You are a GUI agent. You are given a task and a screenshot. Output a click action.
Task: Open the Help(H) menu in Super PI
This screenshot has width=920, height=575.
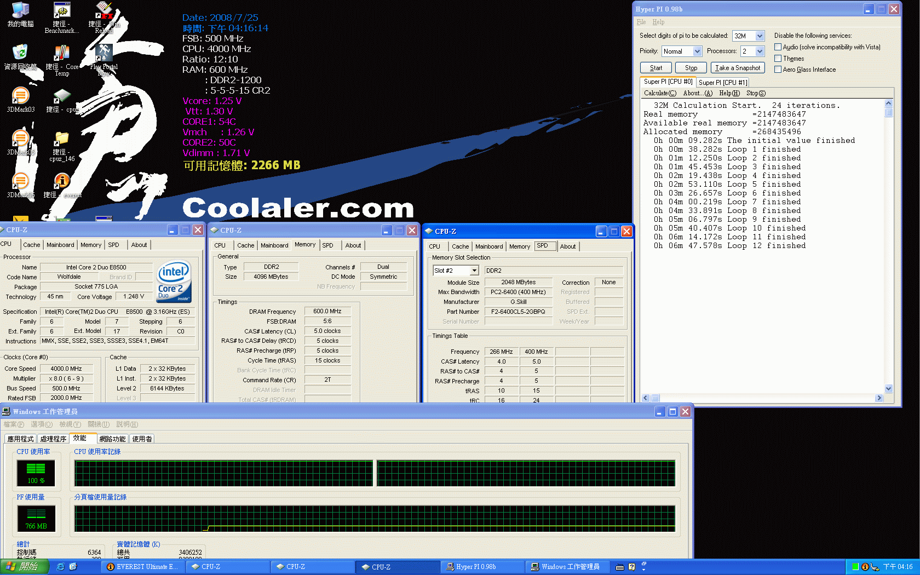[729, 93]
